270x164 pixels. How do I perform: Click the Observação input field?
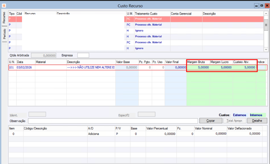tap(113, 121)
